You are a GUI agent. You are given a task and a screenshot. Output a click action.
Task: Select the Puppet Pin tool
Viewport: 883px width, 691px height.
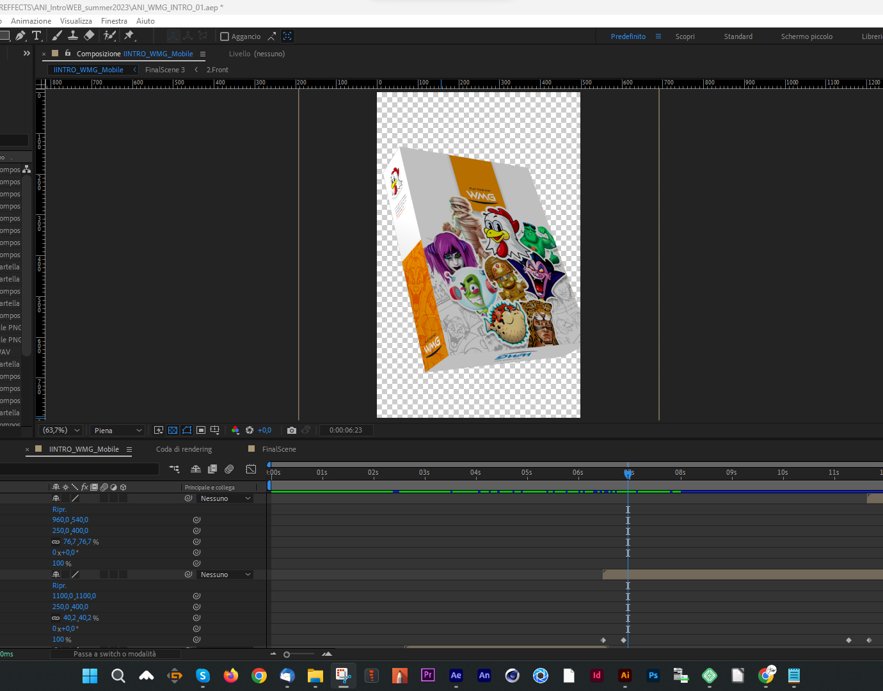point(129,36)
